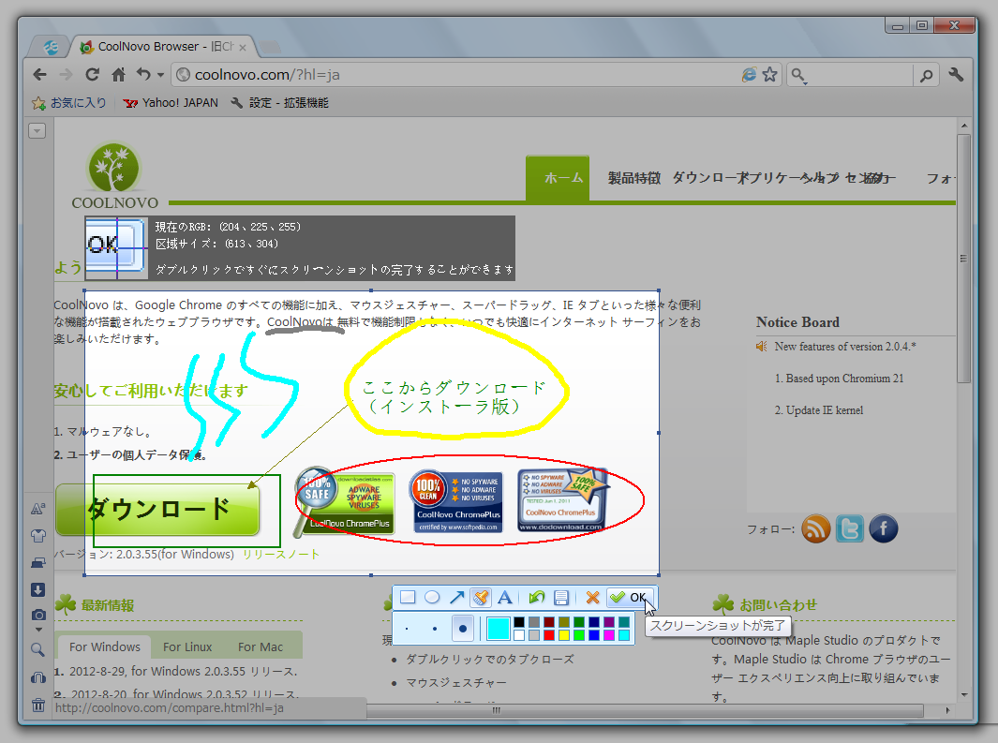Go to the home page icon
The height and width of the screenshot is (743, 998).
coord(118,74)
